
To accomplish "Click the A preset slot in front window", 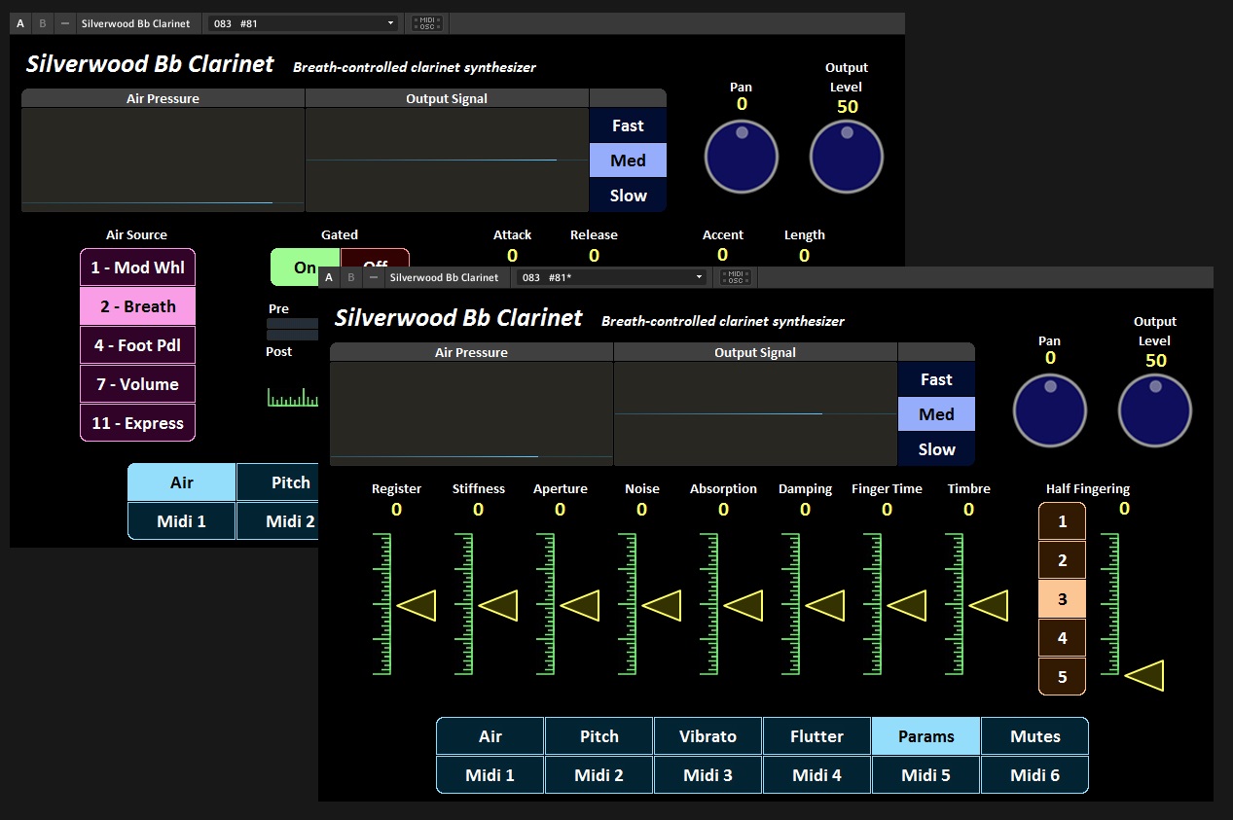I will 329,277.
